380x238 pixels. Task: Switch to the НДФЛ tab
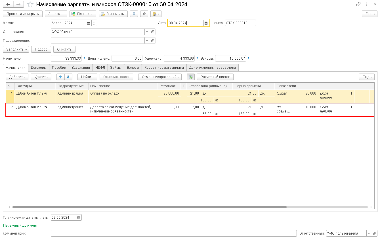click(100, 68)
